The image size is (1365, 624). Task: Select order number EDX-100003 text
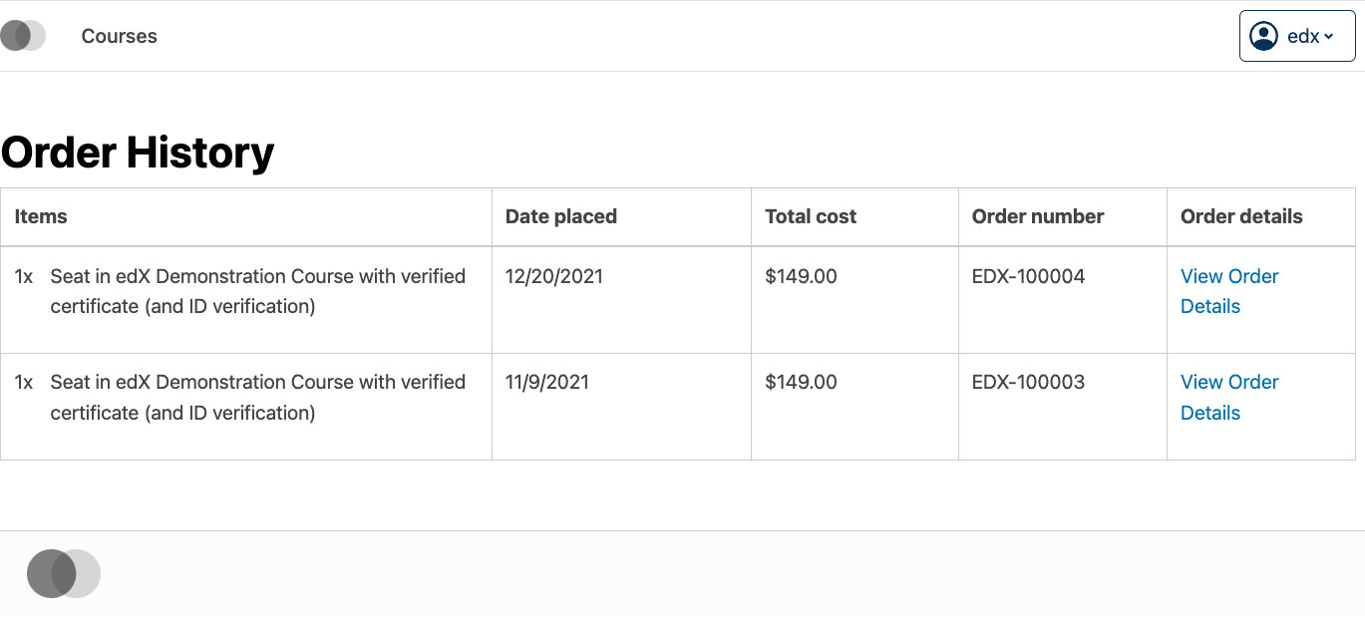(1028, 382)
